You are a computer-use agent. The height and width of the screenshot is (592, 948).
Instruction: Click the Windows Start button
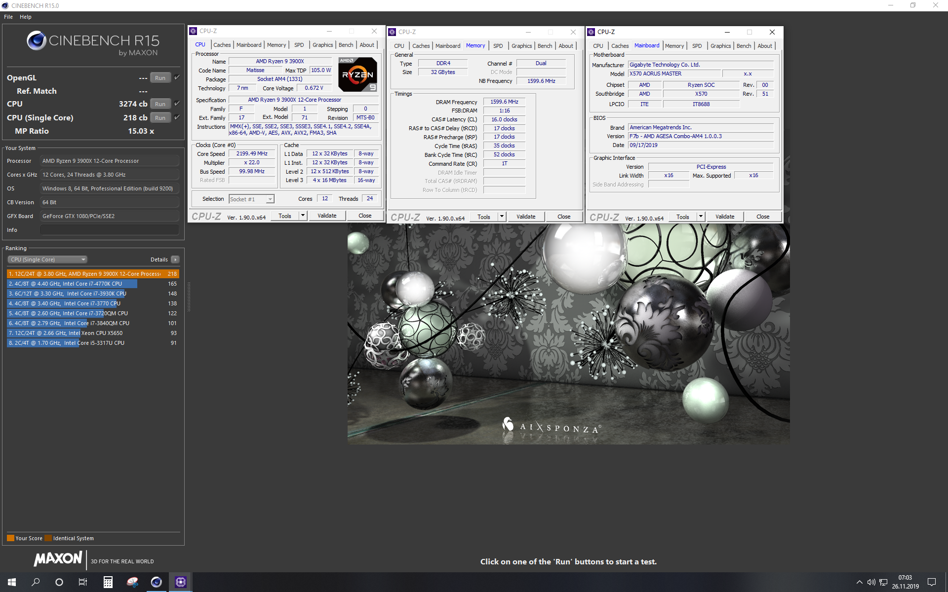pyautogui.click(x=12, y=582)
